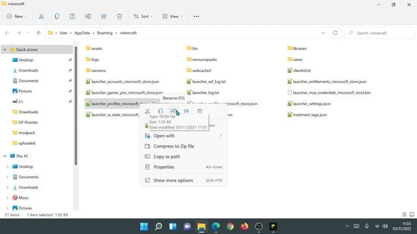This screenshot has height=234, width=417.
Task: Open Firefox from the taskbar
Action: (245, 227)
